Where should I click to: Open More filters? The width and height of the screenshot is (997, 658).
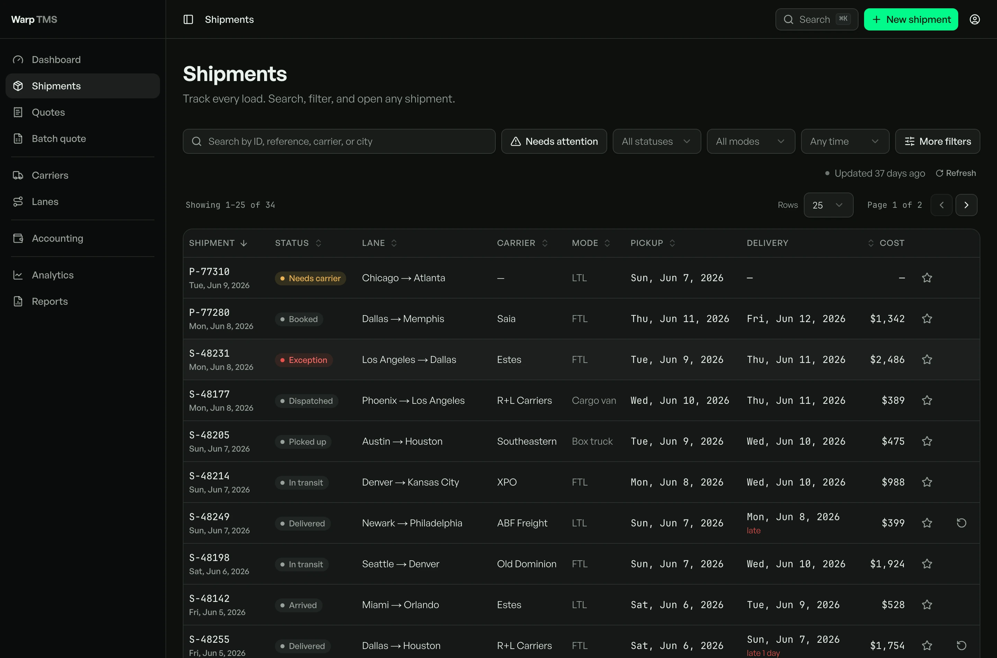click(937, 141)
